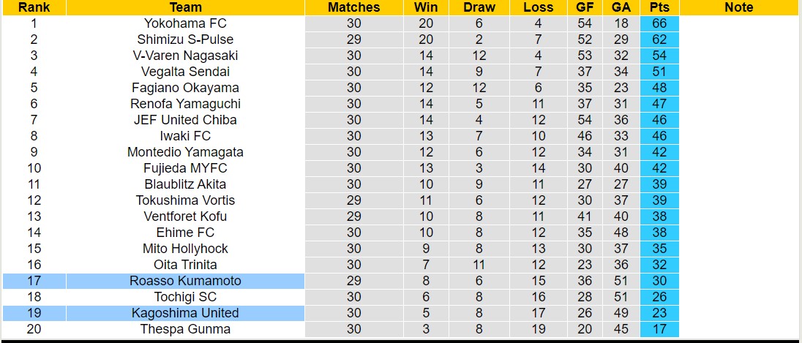Open V-Varen Nagasaki team entry

[x=185, y=56]
